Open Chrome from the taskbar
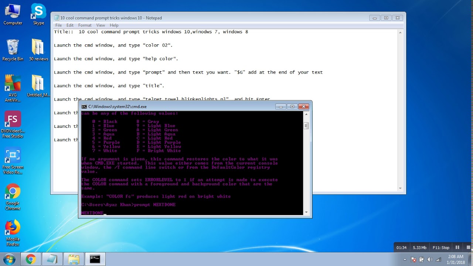The height and width of the screenshot is (266, 473). (x=31, y=259)
